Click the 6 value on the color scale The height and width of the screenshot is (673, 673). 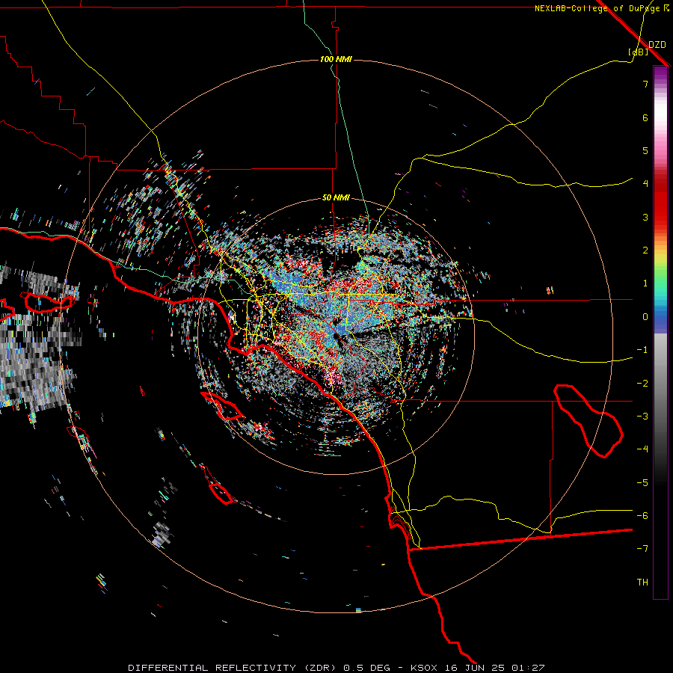tap(645, 117)
